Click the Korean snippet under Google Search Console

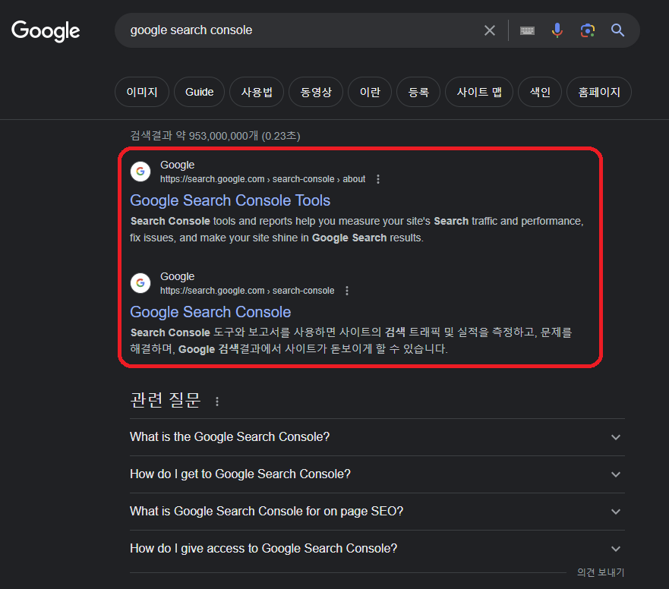tap(351, 340)
